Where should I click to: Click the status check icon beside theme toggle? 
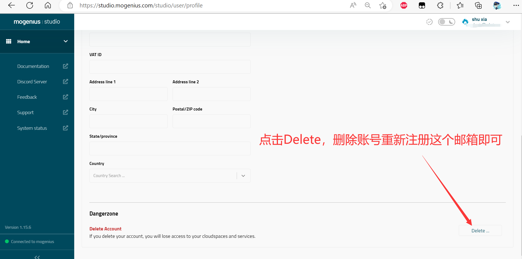tap(429, 22)
